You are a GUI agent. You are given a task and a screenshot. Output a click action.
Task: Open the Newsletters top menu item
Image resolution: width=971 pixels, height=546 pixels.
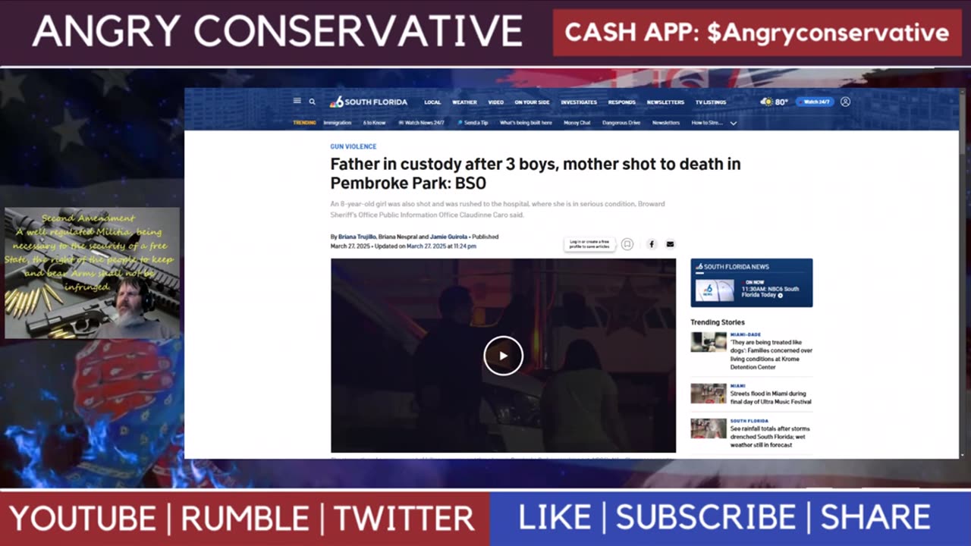tap(665, 102)
